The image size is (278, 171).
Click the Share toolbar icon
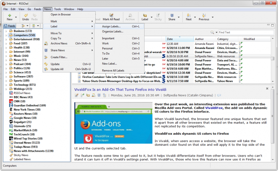(172, 16)
